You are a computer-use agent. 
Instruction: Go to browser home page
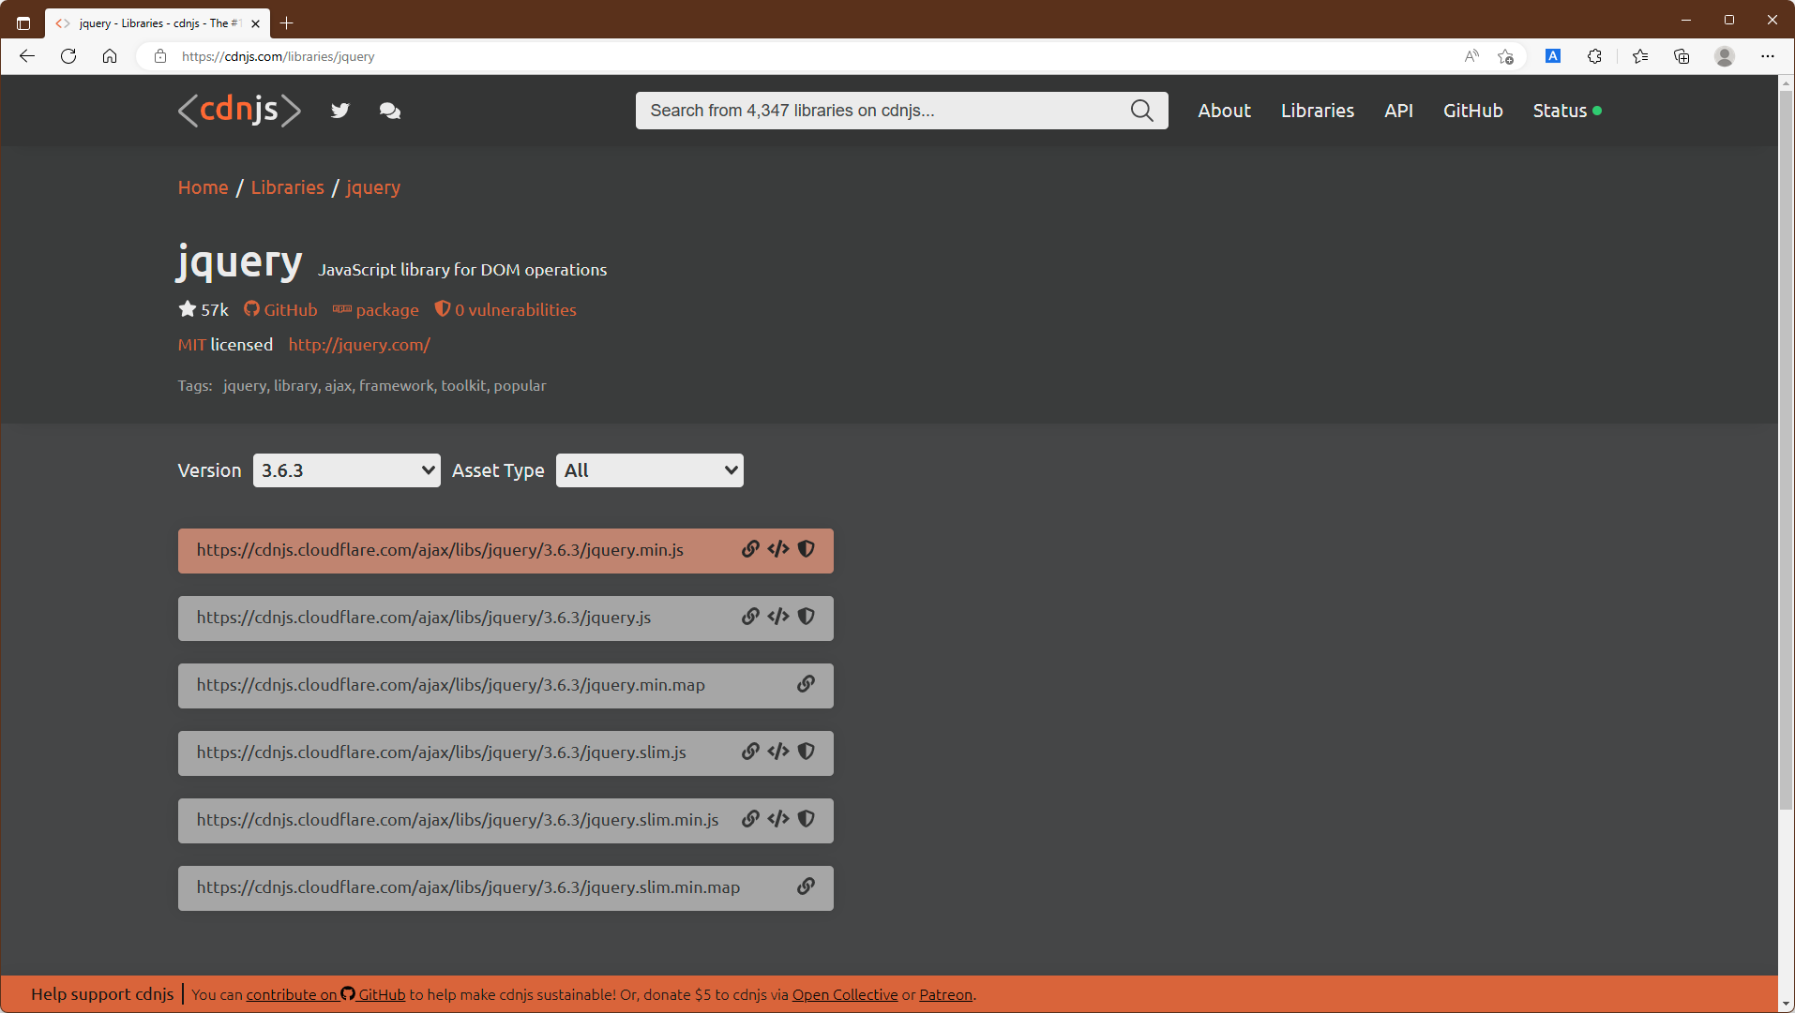(x=110, y=56)
